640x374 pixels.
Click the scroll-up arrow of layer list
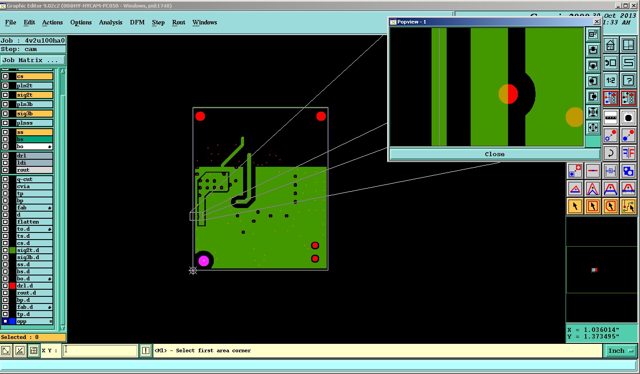click(63, 71)
